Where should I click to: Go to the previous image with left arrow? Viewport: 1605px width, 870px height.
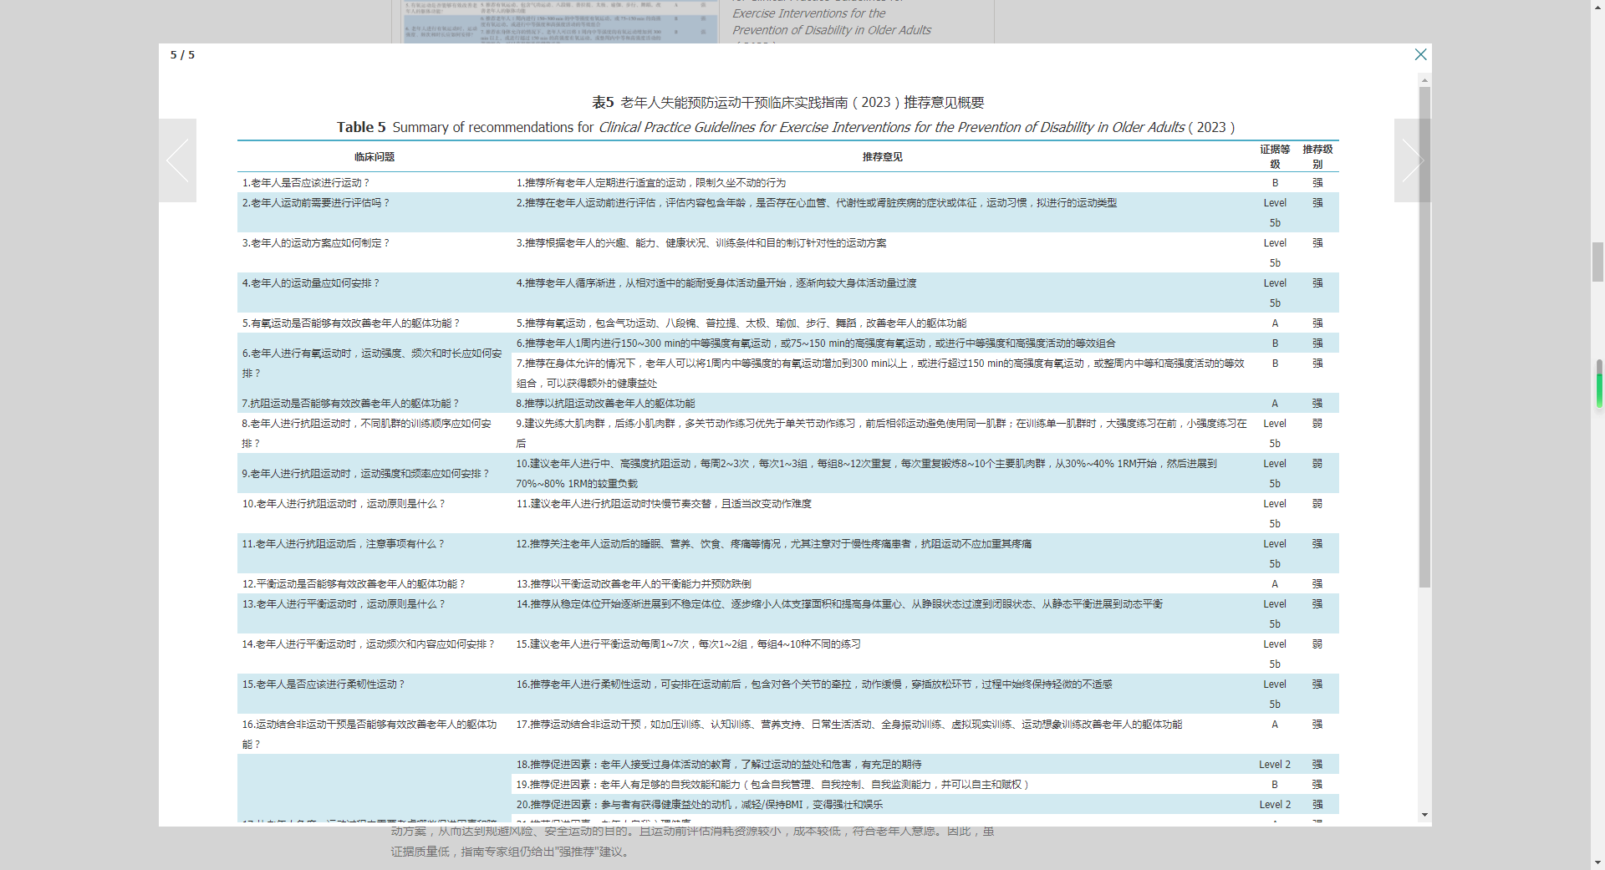(177, 160)
